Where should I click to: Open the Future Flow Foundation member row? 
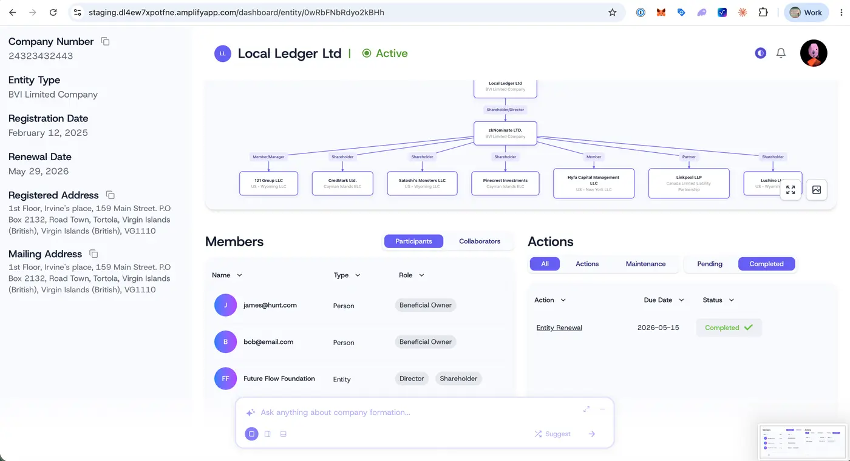tap(359, 379)
